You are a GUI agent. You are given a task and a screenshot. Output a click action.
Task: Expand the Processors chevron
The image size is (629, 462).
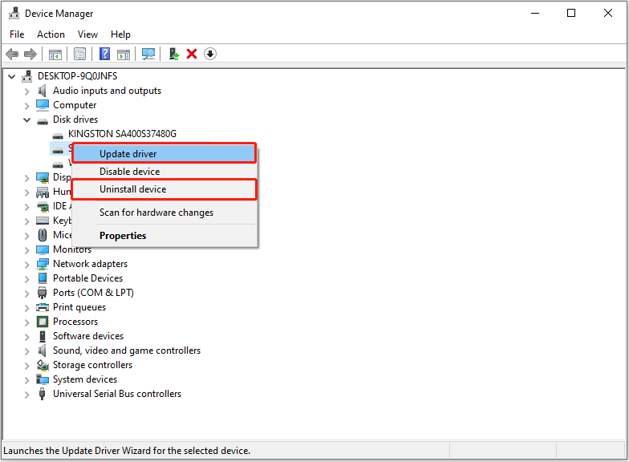27,322
